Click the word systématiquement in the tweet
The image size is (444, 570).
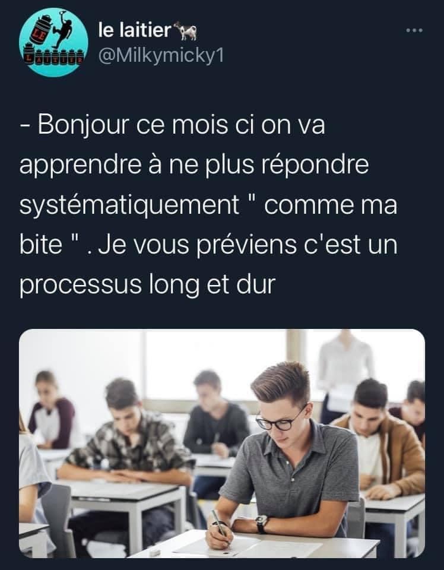[x=129, y=206]
